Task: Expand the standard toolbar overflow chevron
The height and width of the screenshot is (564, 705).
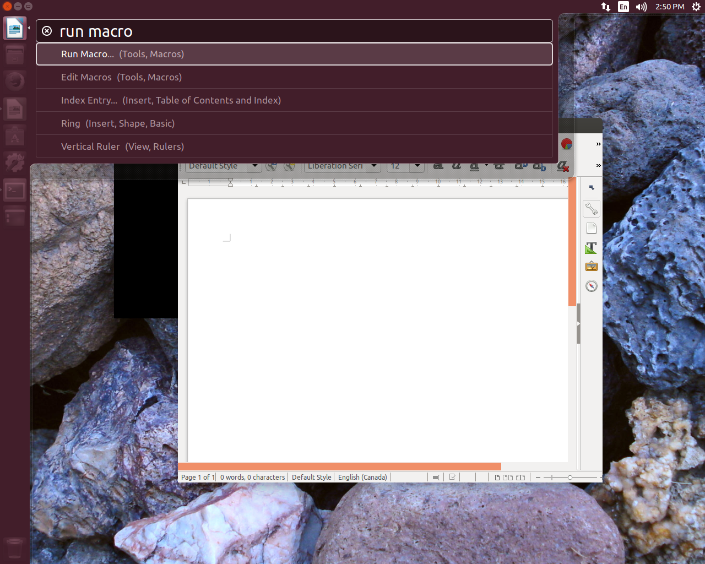Action: pyautogui.click(x=598, y=144)
